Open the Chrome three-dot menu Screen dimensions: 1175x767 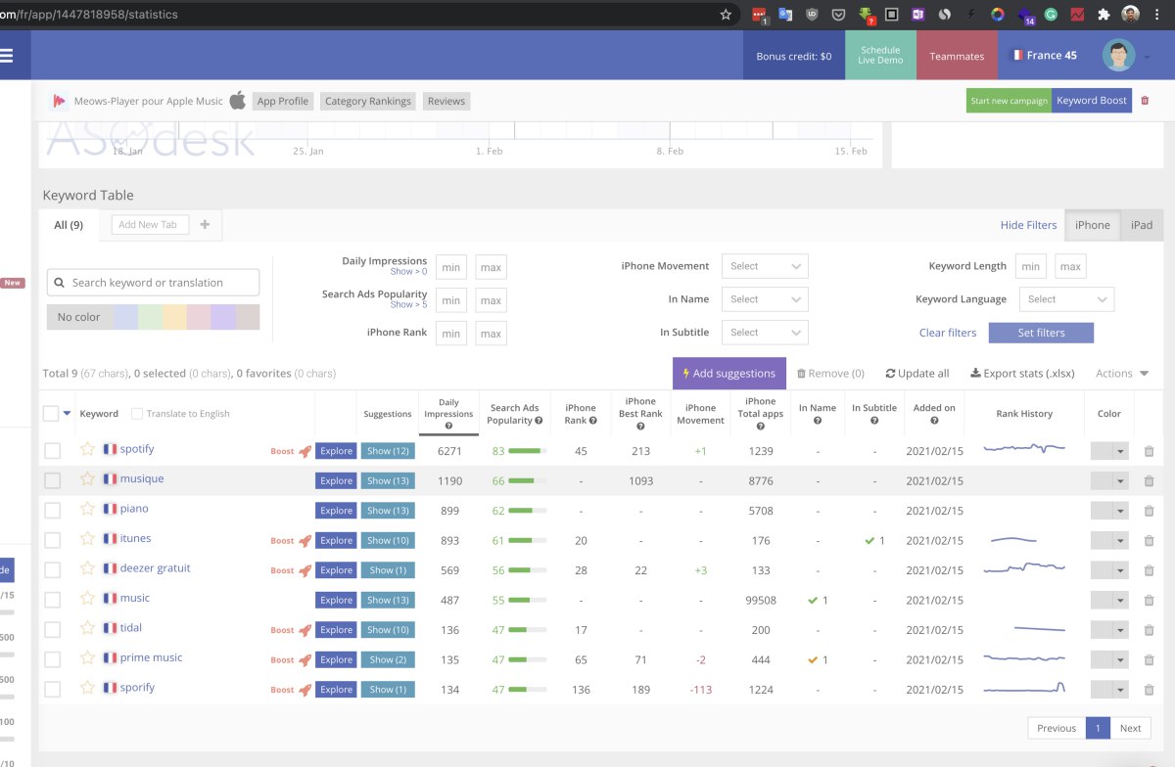pyautogui.click(x=1157, y=15)
